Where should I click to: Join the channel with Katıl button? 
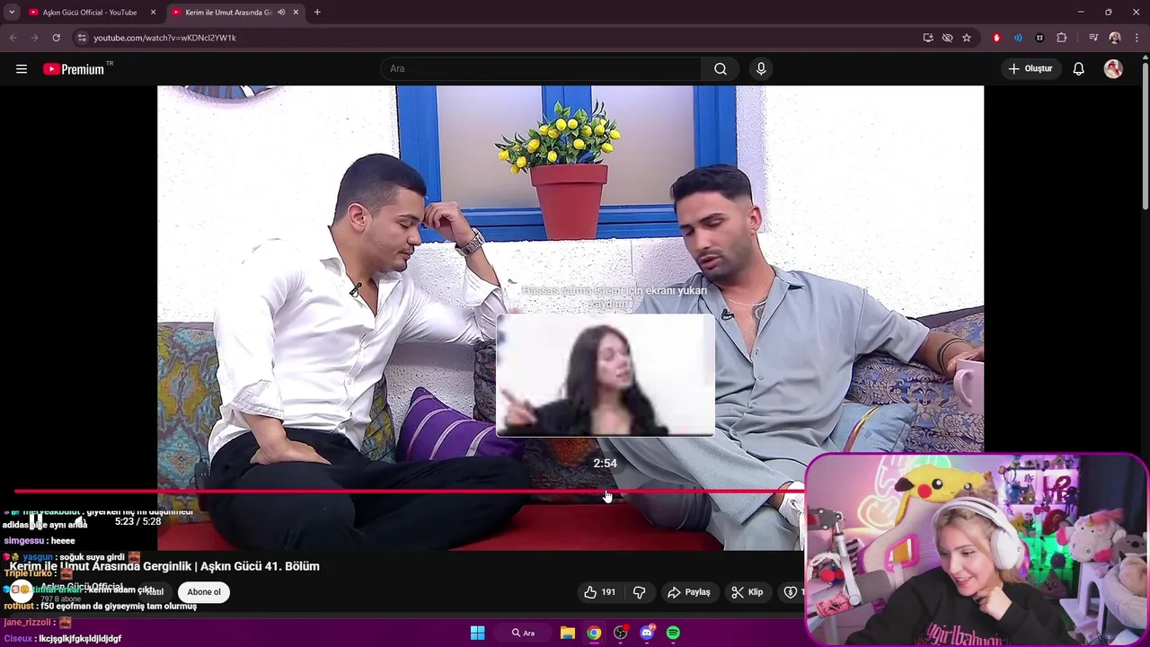click(155, 592)
